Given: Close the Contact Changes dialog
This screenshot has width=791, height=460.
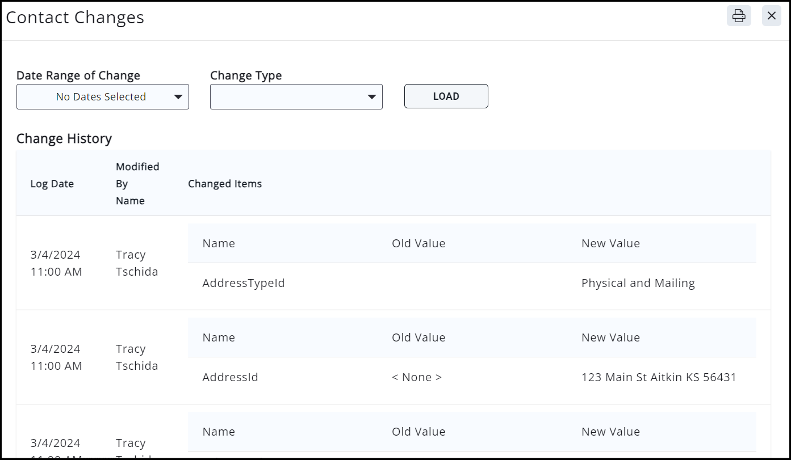Looking at the screenshot, I should click(771, 16).
